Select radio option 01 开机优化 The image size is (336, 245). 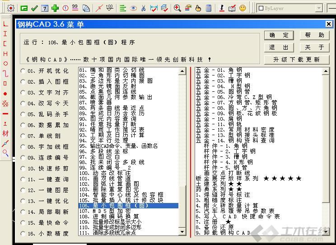[x=23, y=71]
